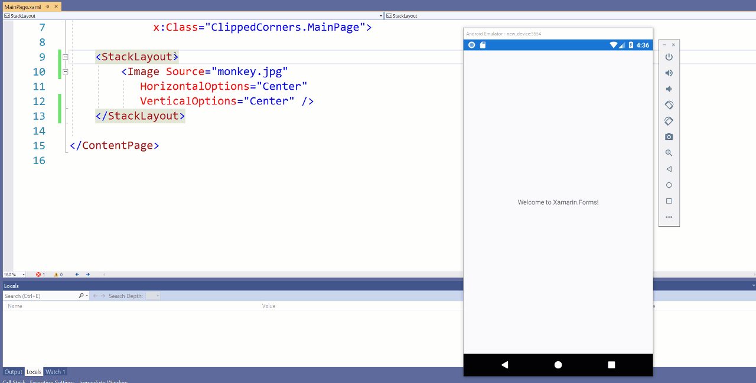
Task: Switch to the Output tab
Action: pyautogui.click(x=13, y=372)
